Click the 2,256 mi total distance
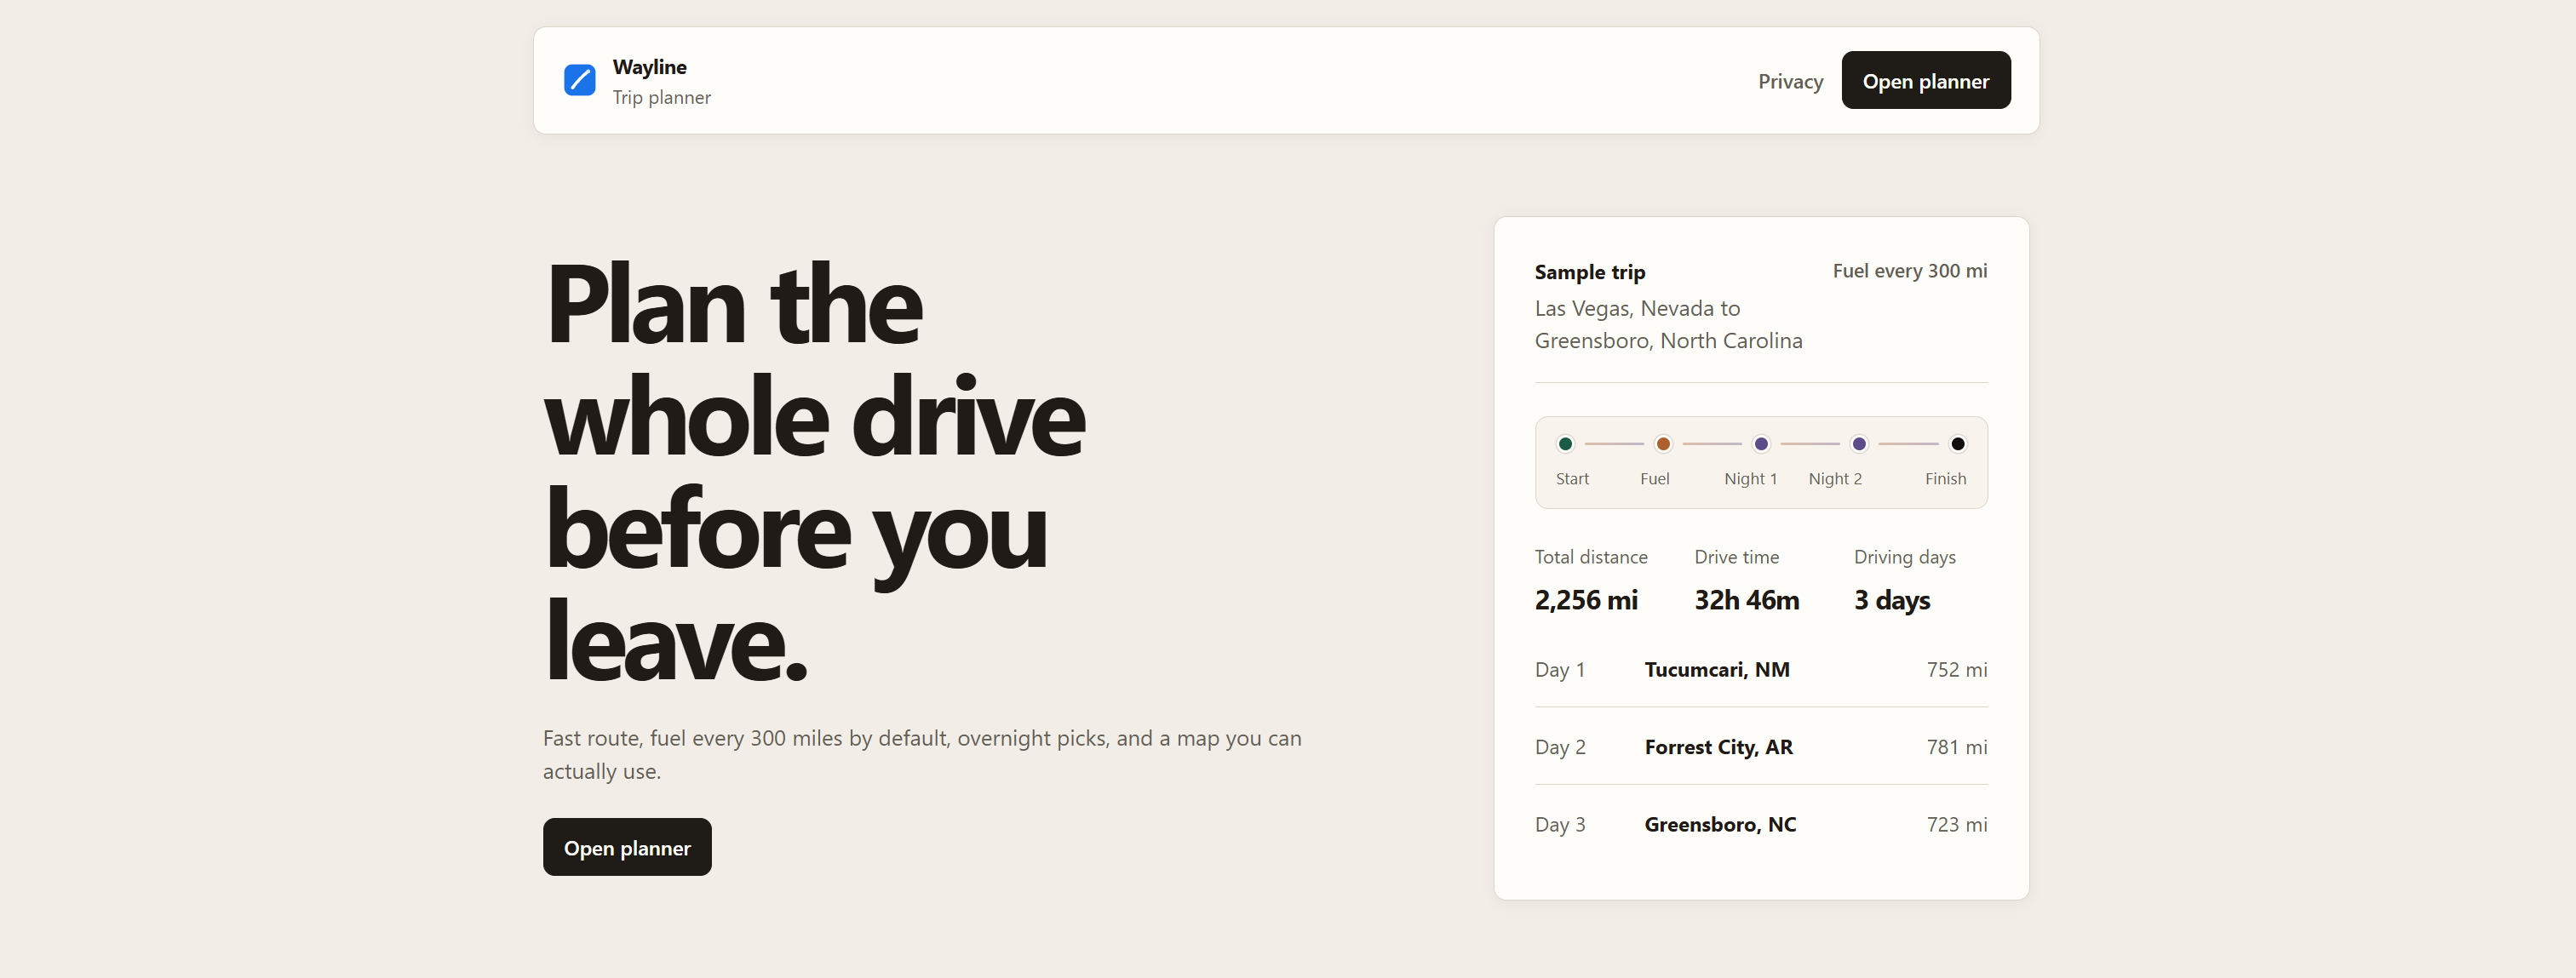This screenshot has width=2576, height=978. [1586, 600]
